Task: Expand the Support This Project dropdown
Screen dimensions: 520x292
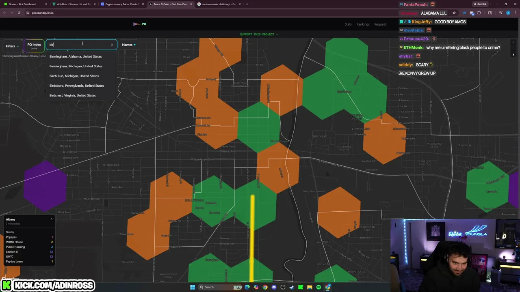Action: (x=259, y=34)
